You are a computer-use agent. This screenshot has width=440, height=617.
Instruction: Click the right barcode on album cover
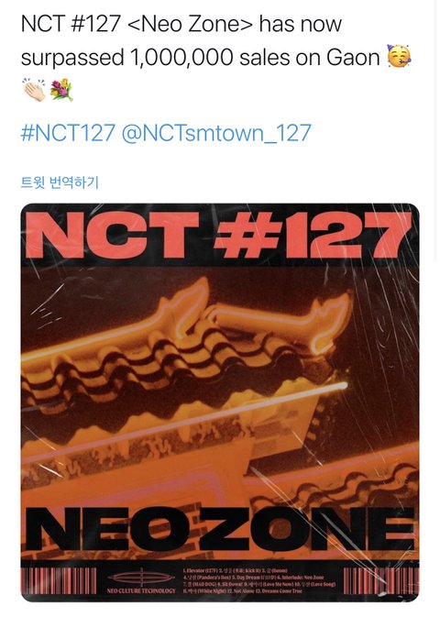[379, 581]
